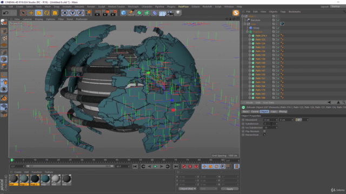This screenshot has width=346, height=194.
Task: Click the coordinate system icon
Action: click(88, 13)
